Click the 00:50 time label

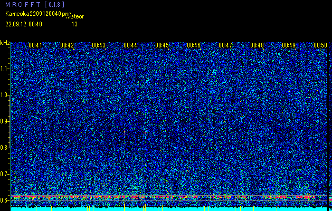coord(320,45)
